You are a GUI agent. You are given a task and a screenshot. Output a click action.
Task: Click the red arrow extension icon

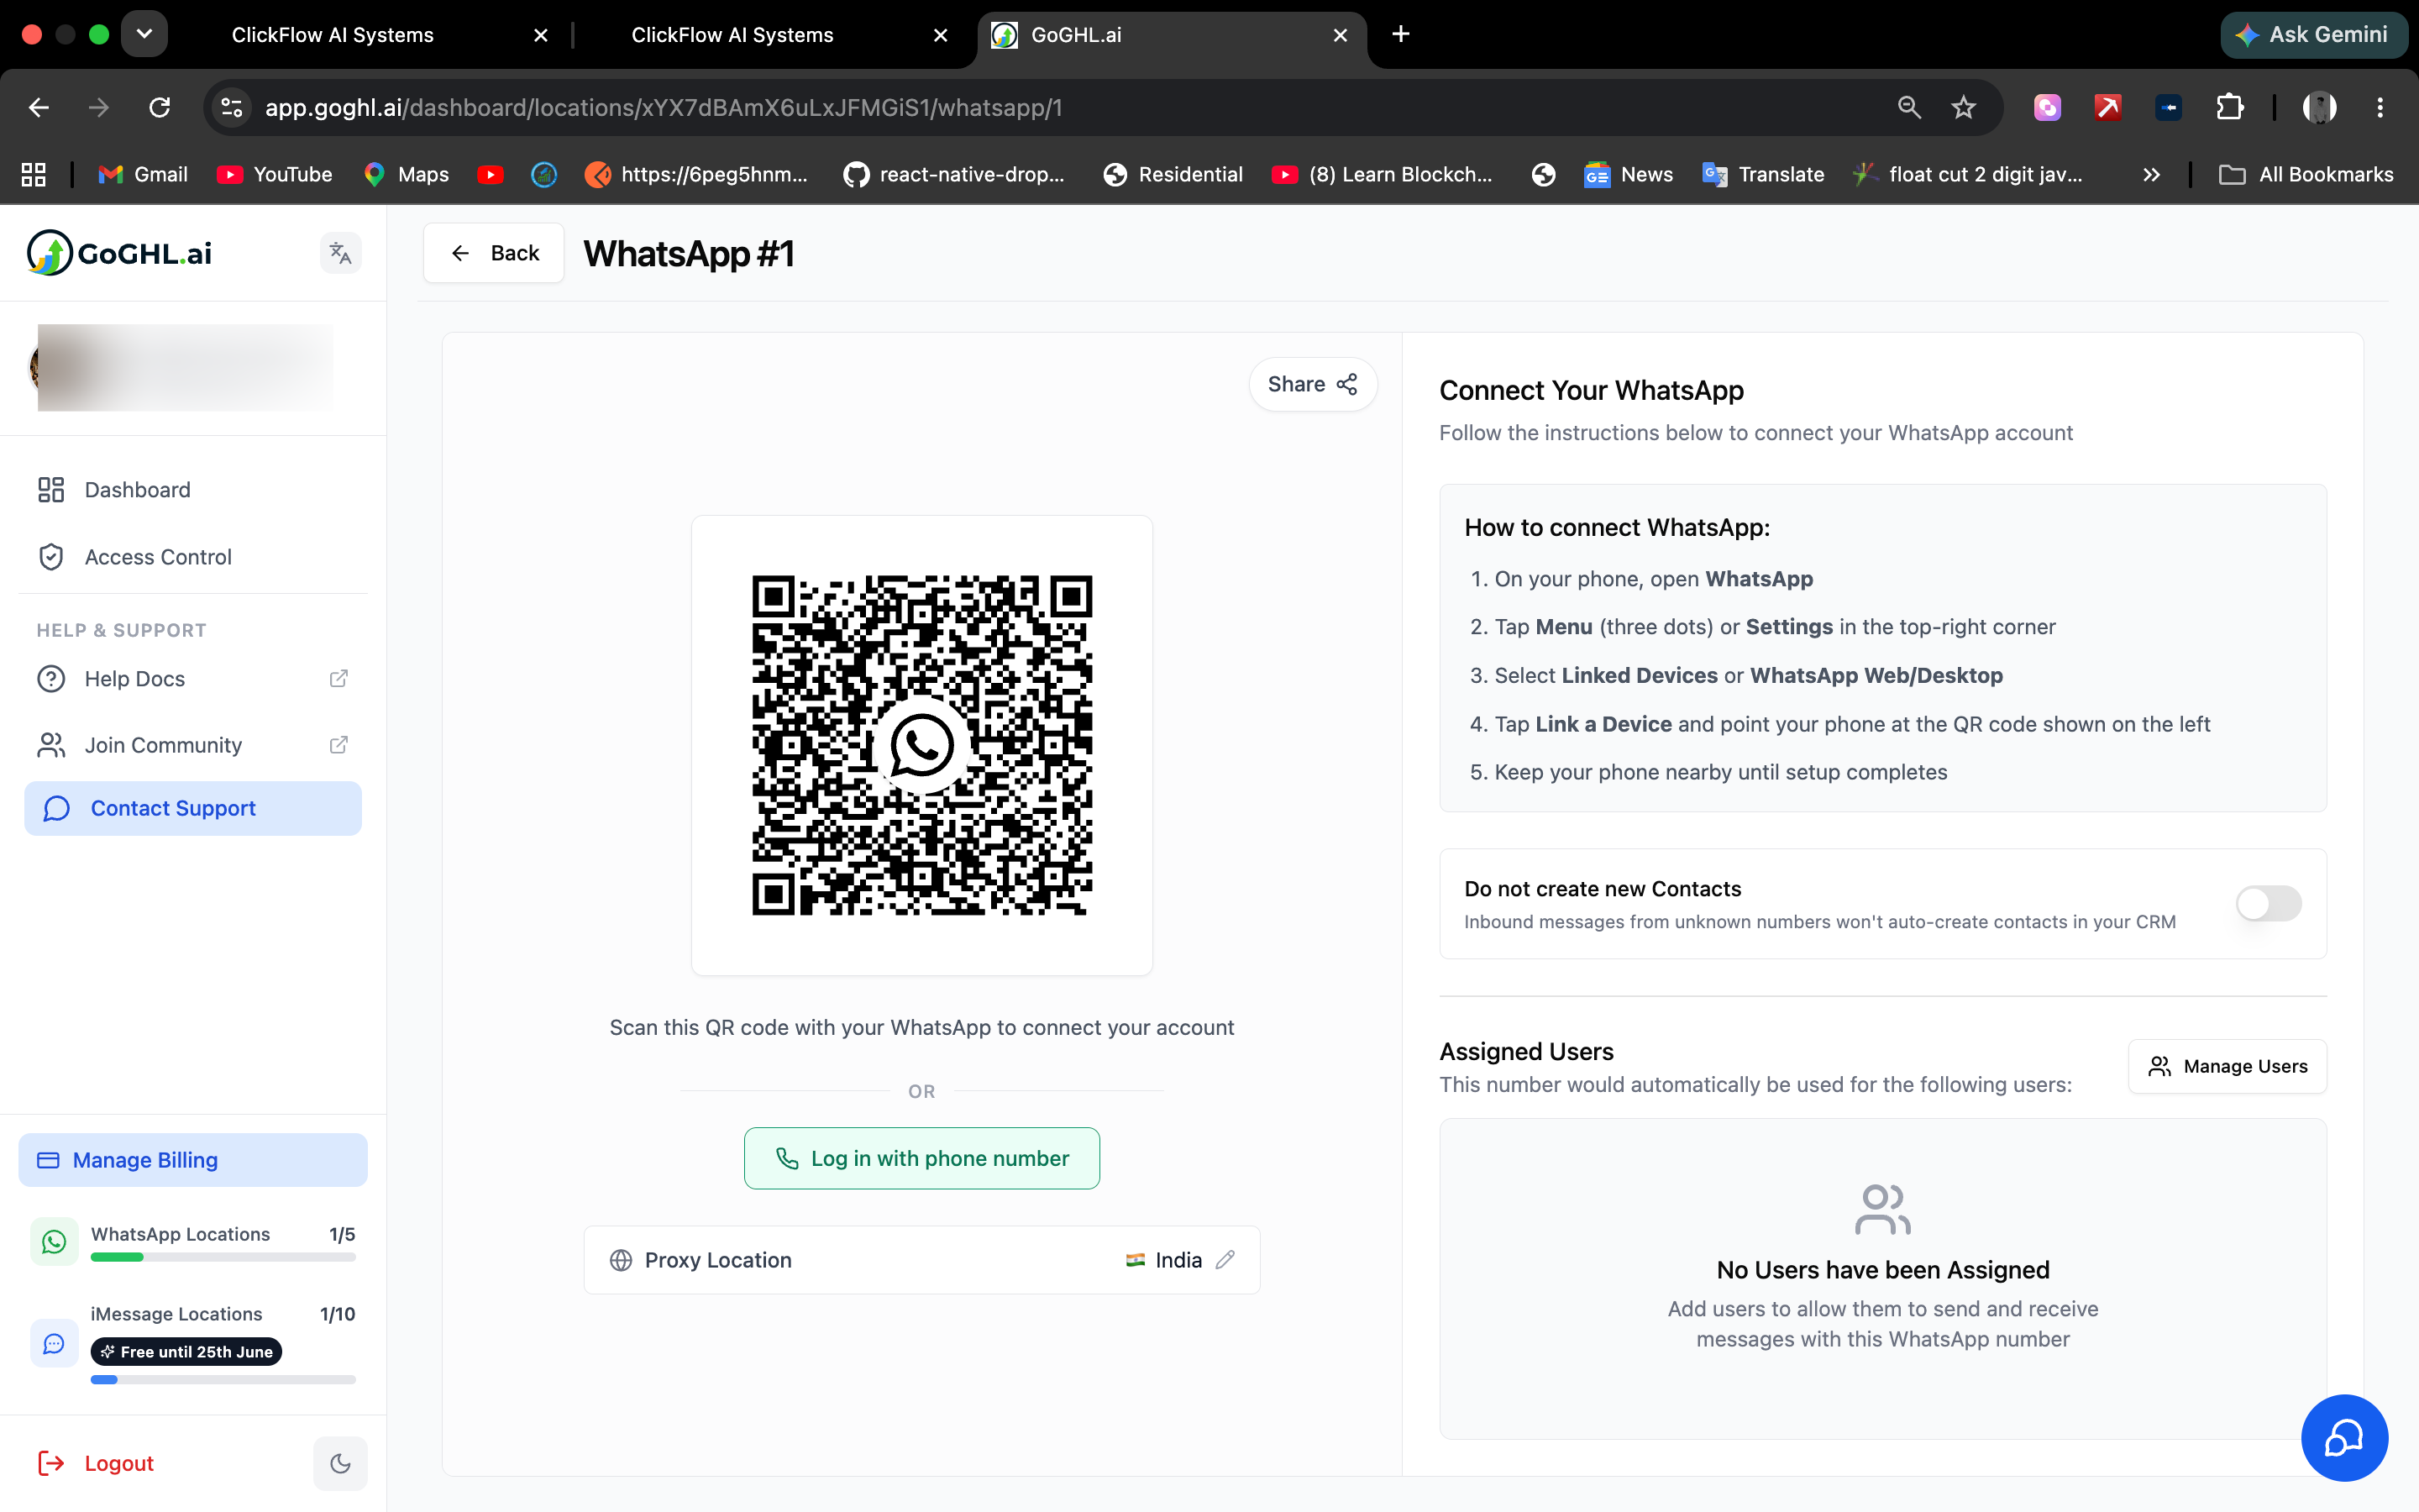pos(2107,107)
